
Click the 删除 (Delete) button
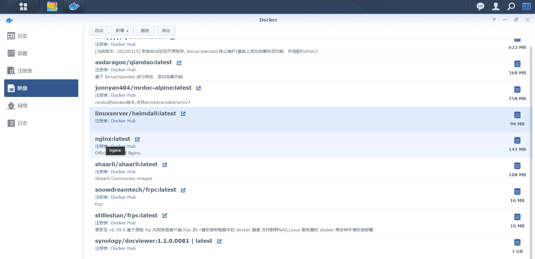[x=145, y=30]
